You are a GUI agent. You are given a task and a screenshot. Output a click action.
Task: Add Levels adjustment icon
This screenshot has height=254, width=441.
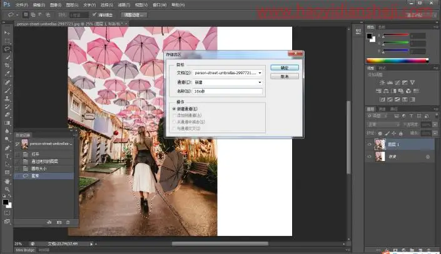click(x=390, y=82)
